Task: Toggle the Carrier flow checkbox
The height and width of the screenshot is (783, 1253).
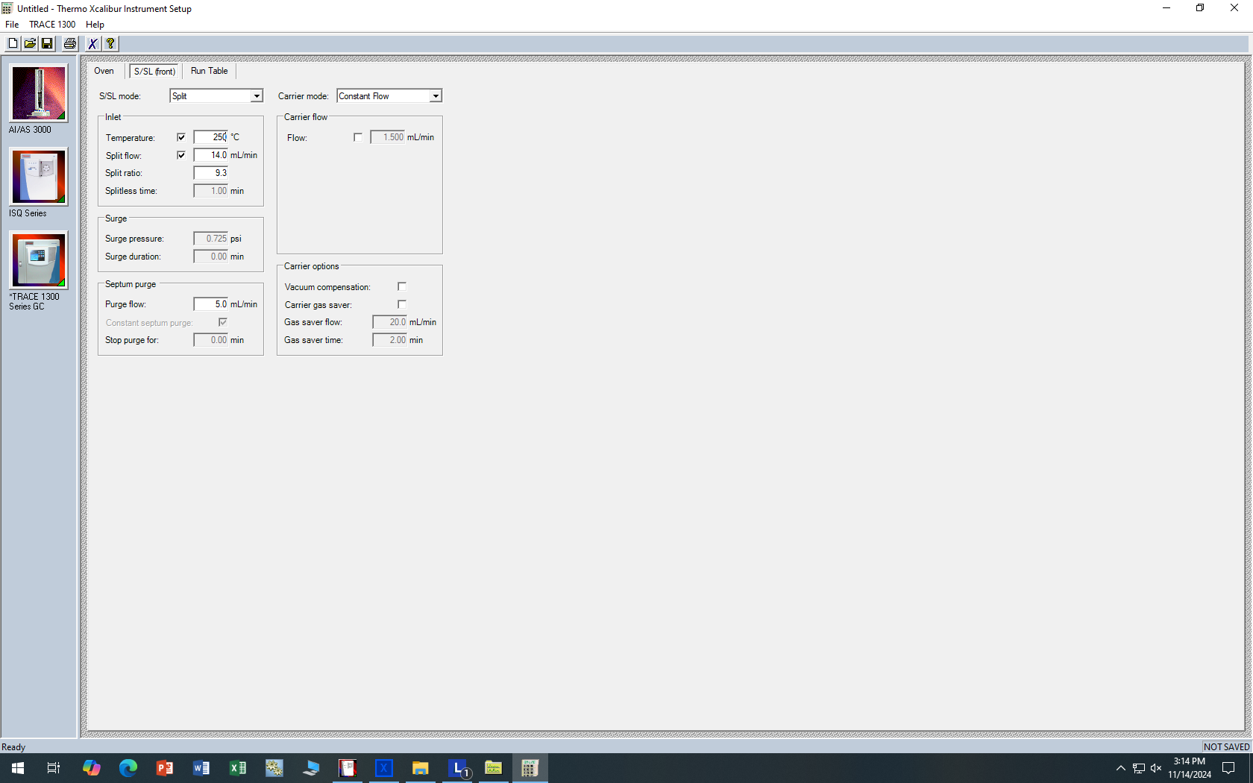Action: [358, 137]
